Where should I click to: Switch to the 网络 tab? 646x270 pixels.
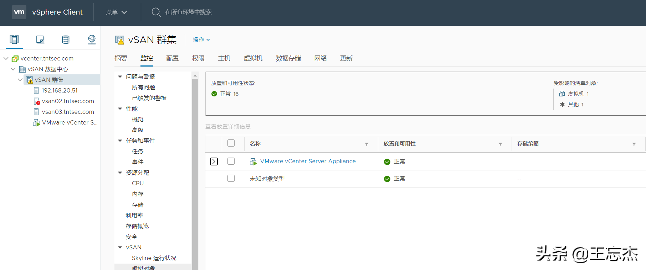pyautogui.click(x=321, y=58)
